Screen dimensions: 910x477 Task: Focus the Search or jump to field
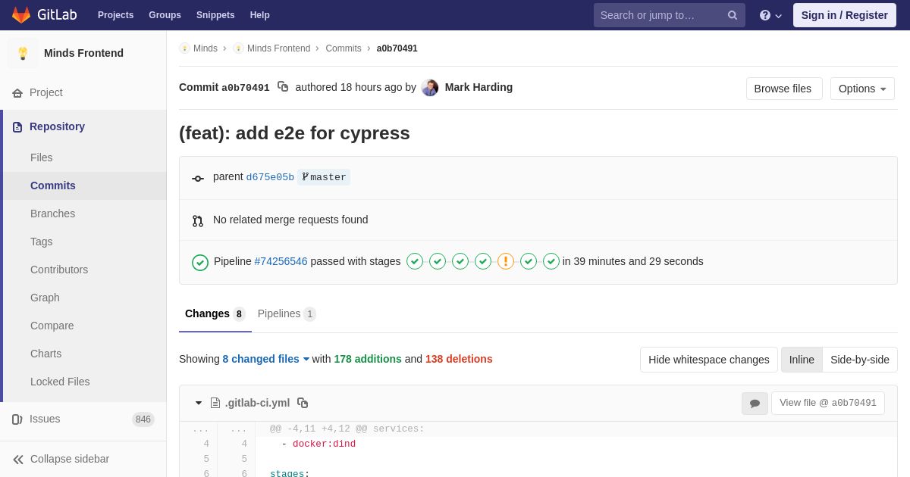(670, 15)
